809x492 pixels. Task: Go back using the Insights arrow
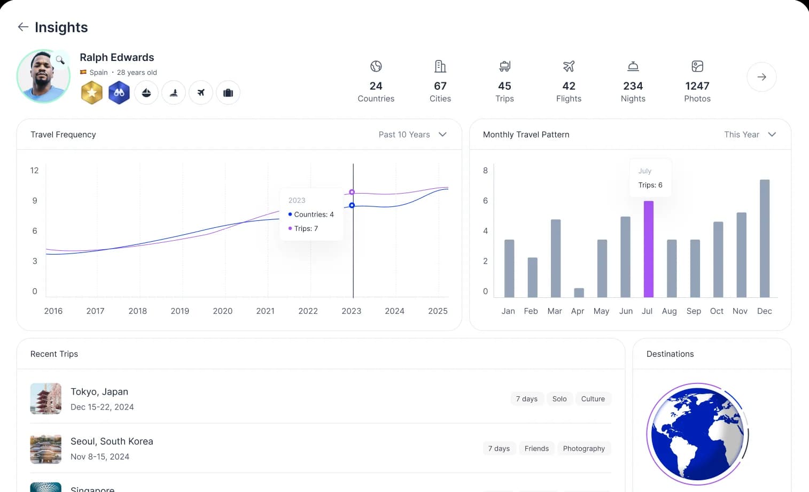[23, 27]
